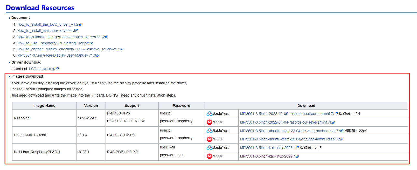Click the Download Resources heading
Viewport: 417px width, 170px height.
[40, 8]
